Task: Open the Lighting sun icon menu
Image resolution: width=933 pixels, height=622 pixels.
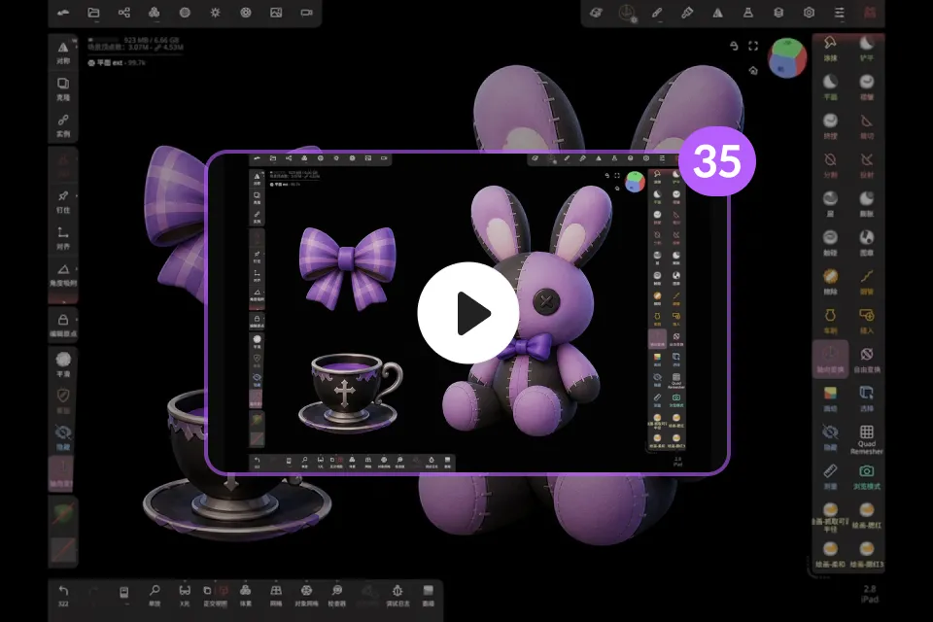Action: (x=216, y=13)
